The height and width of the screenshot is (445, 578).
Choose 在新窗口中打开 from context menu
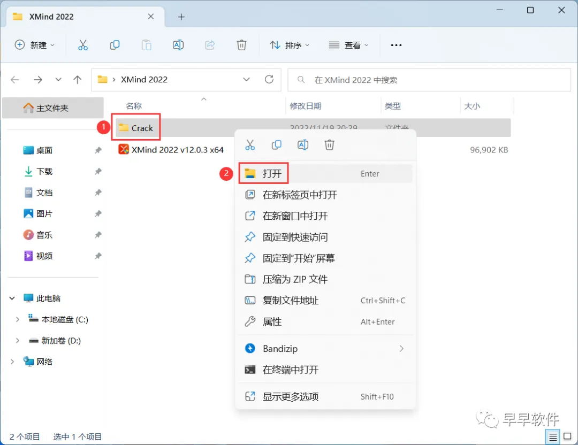click(325, 216)
